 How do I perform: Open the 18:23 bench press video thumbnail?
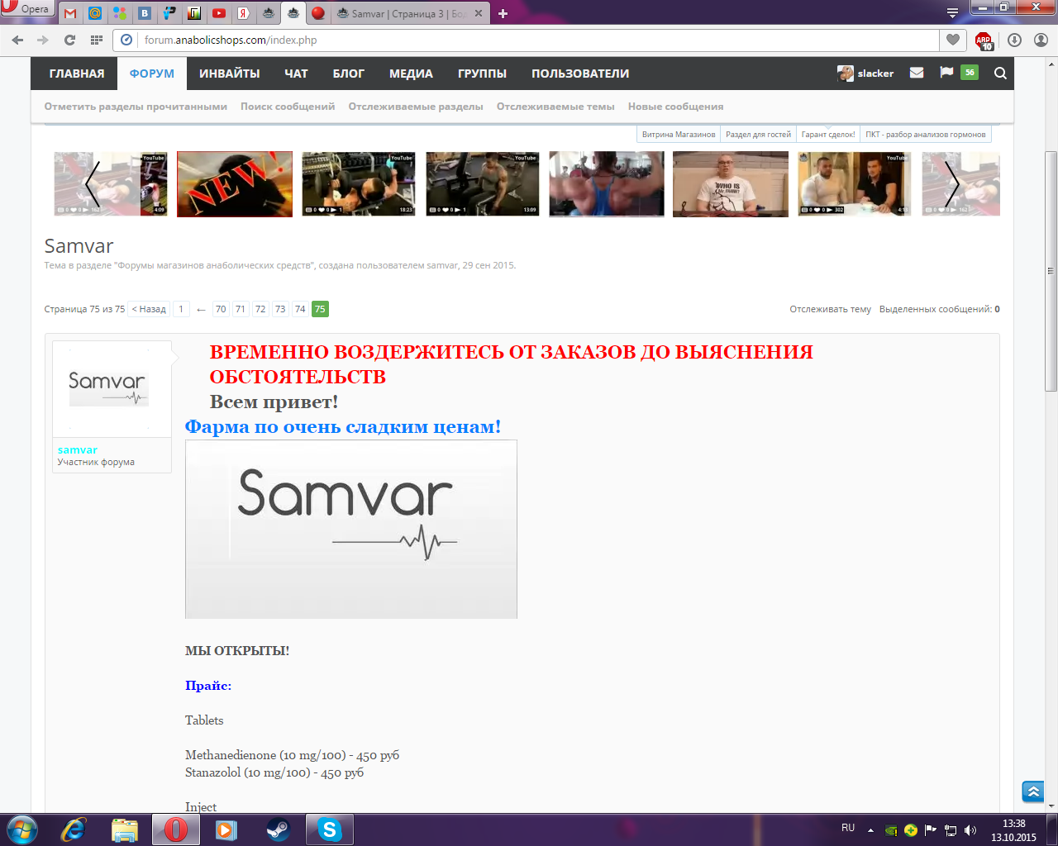(x=359, y=184)
